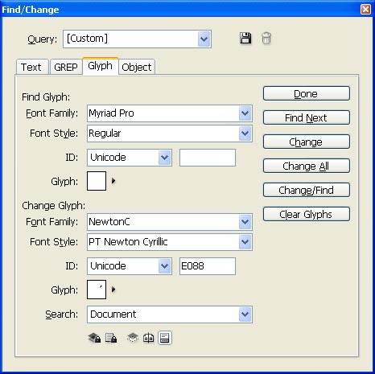Click the Clear Glyphs button
This screenshot has height=374, width=375.
tap(307, 214)
